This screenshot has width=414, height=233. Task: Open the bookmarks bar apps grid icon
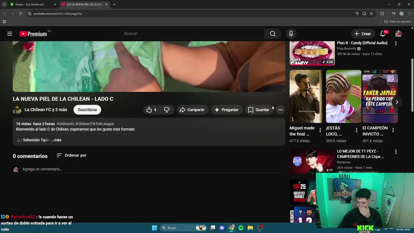(4, 22)
